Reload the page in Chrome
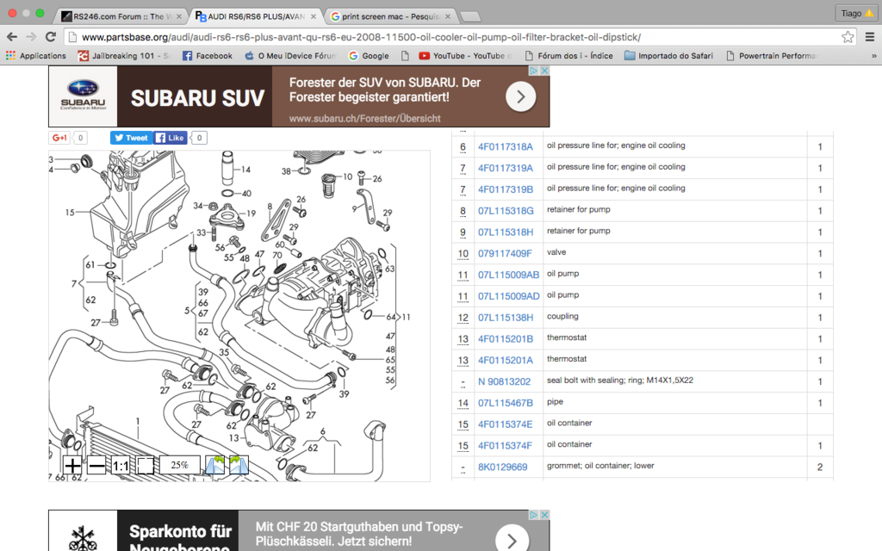The width and height of the screenshot is (882, 551). pos(51,37)
